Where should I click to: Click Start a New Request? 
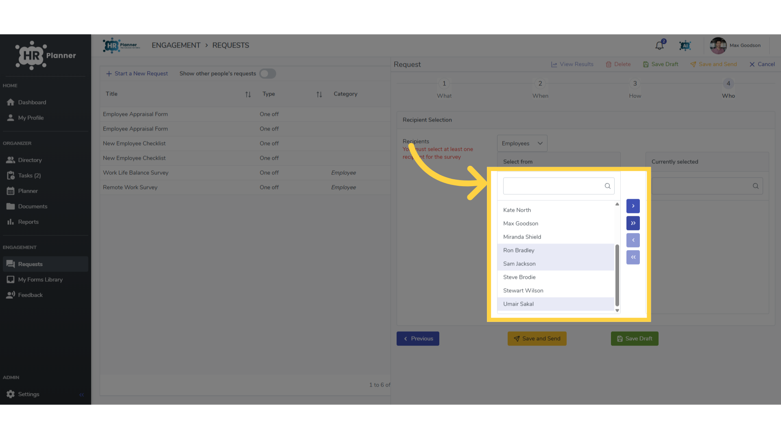pyautogui.click(x=137, y=74)
